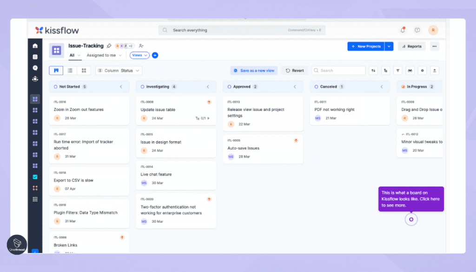Viewport: 476px width, 272px height.
Task: Open the Release view issue card
Action: pos(263,114)
